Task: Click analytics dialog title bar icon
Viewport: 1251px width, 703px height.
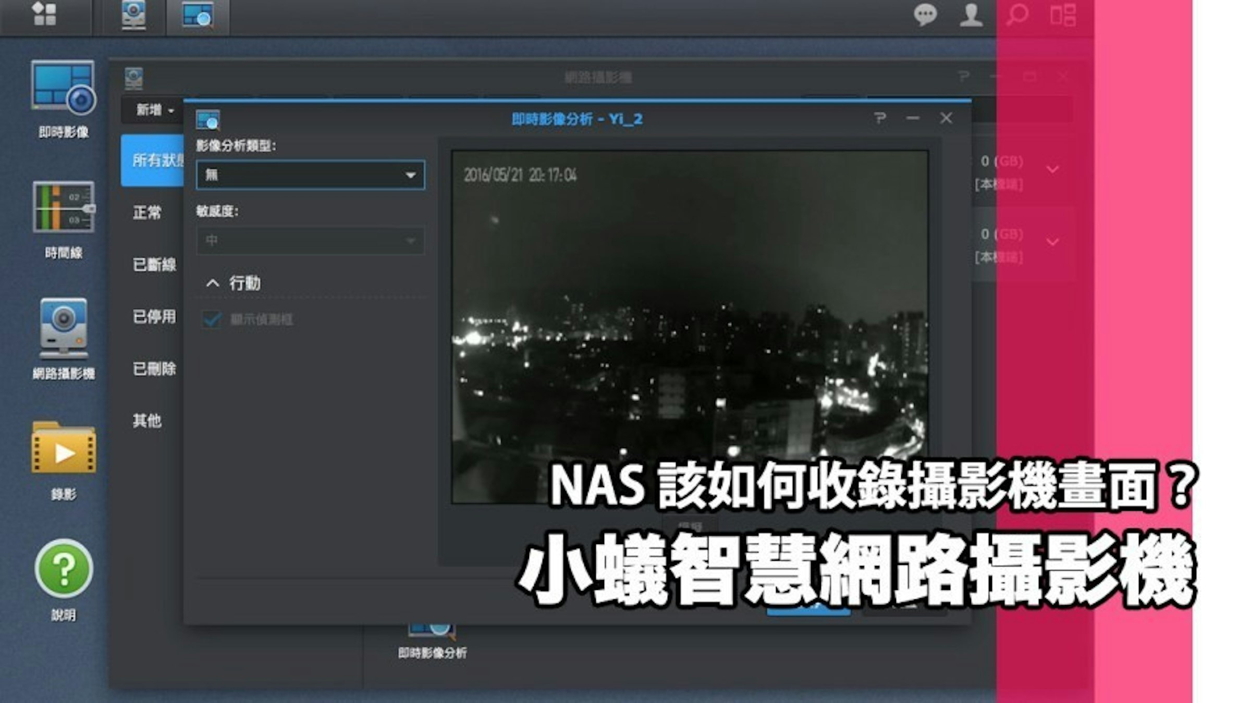Action: coord(208,120)
